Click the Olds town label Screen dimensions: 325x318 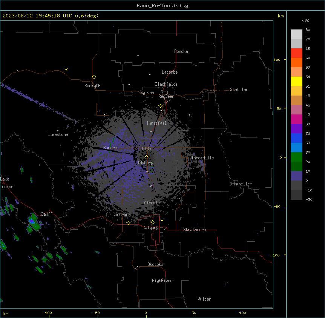[x=146, y=149]
